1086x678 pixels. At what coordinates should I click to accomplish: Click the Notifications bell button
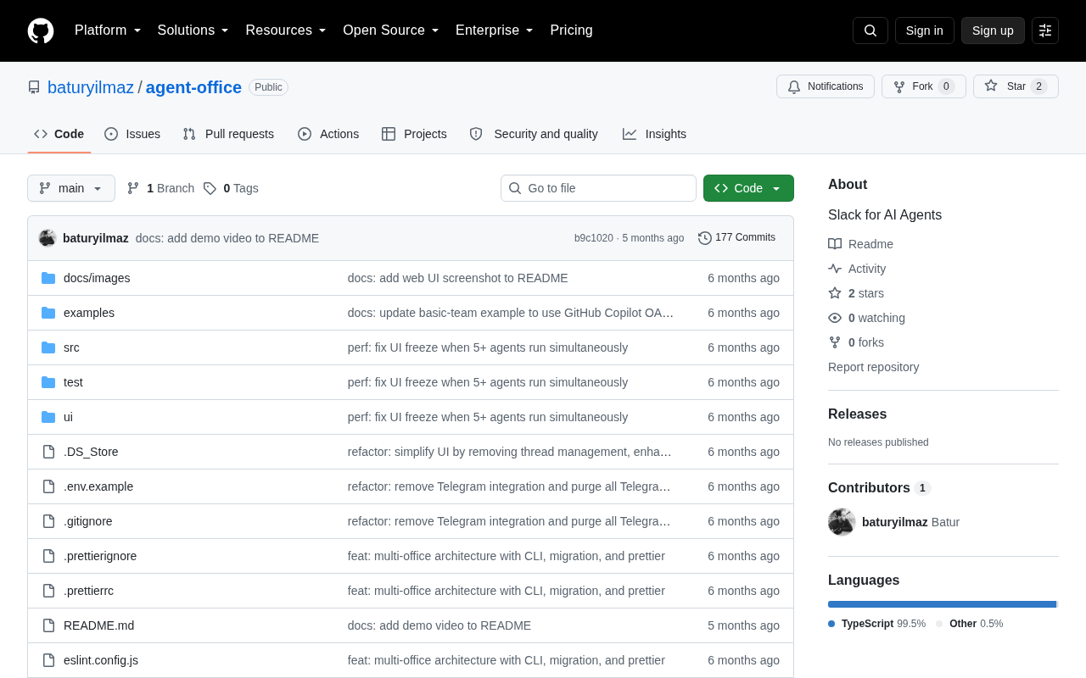tap(826, 86)
